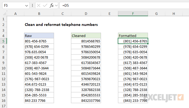Select row 4 header
Viewport: 189px width, 108px height.
pos(3,36)
